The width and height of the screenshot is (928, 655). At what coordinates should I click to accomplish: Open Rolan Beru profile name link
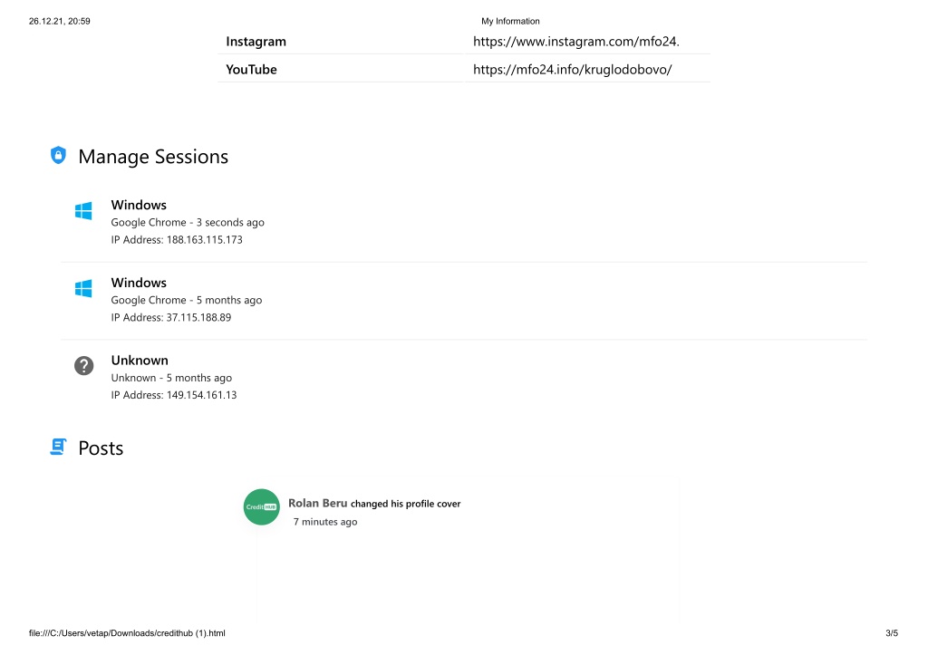click(318, 503)
